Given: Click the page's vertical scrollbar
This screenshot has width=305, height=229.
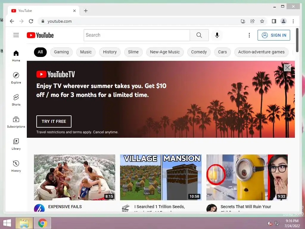Looking at the screenshot, I should point(297,40).
